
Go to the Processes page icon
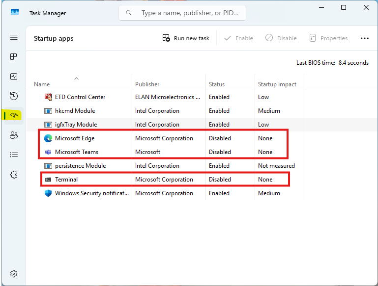[x=14, y=57]
